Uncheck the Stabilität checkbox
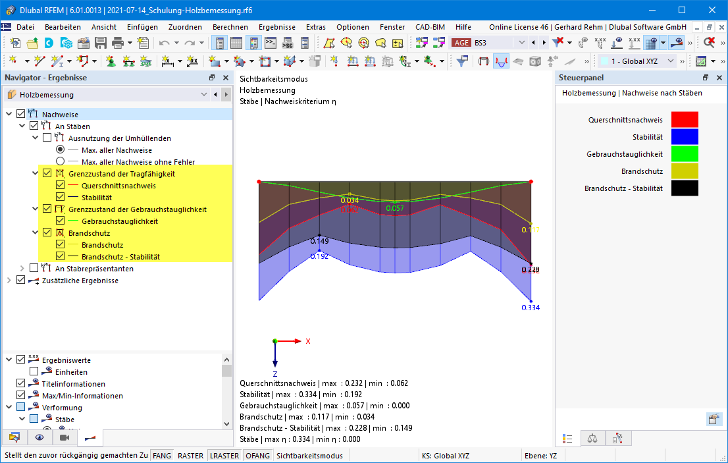The image size is (728, 463). [60, 197]
